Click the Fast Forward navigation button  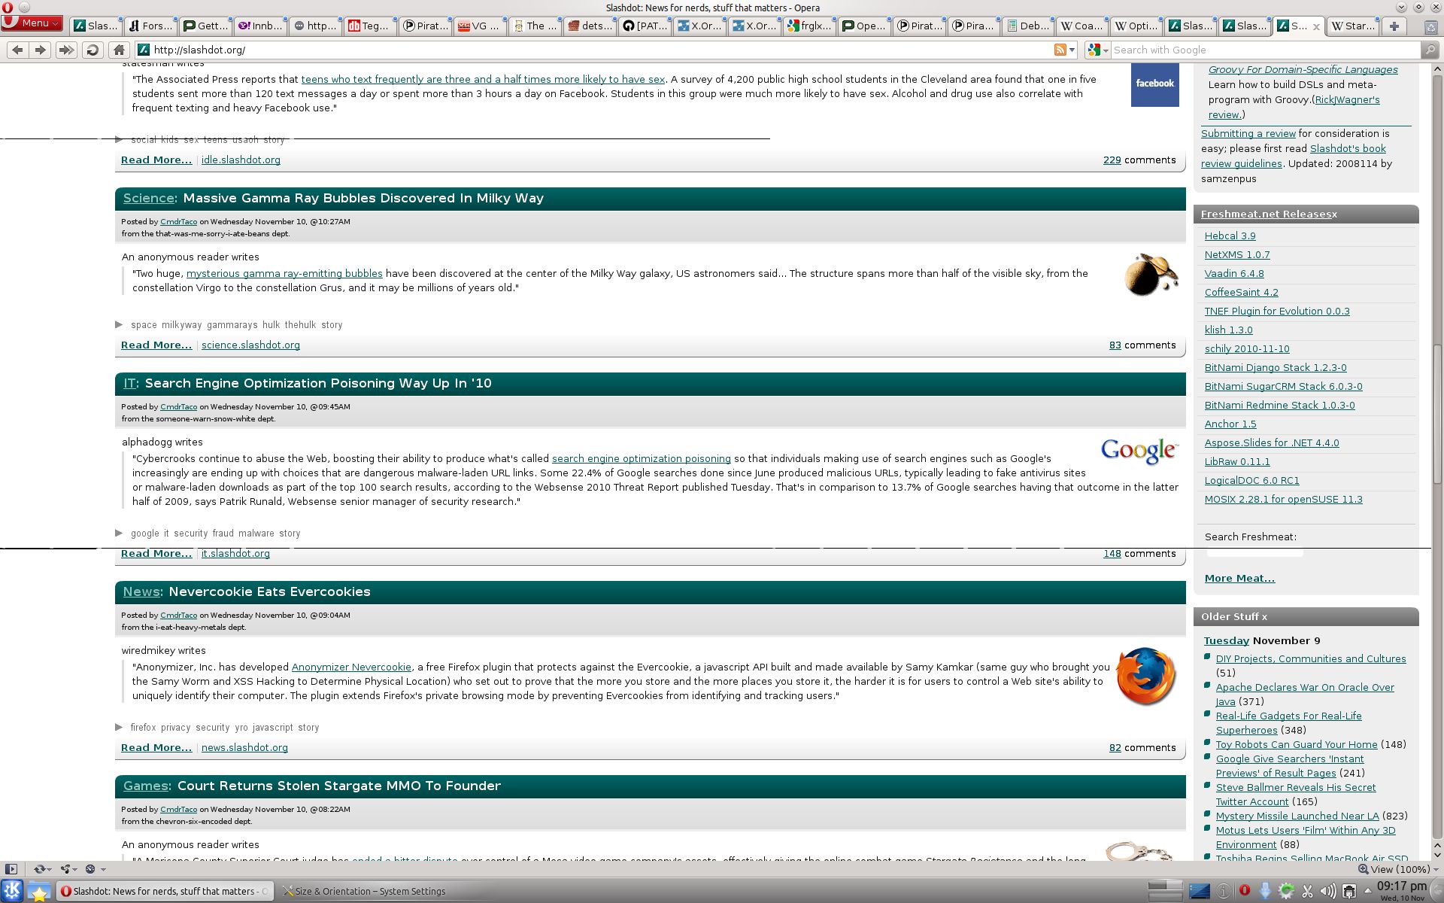pos(66,50)
